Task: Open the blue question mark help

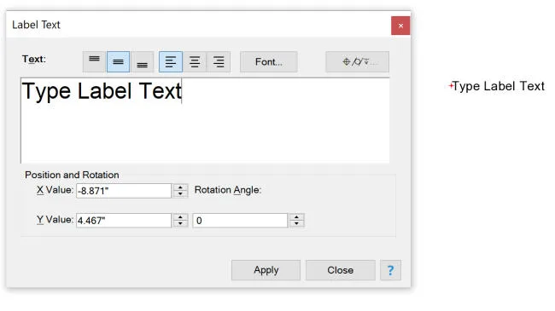Action: (x=390, y=270)
